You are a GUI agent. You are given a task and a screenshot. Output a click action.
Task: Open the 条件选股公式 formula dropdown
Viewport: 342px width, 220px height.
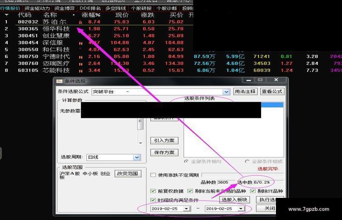226,92
